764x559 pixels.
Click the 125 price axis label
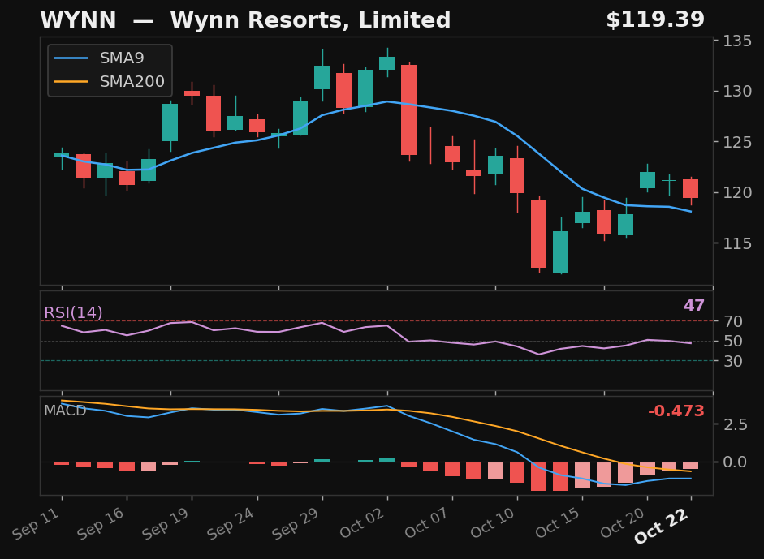coord(736,142)
